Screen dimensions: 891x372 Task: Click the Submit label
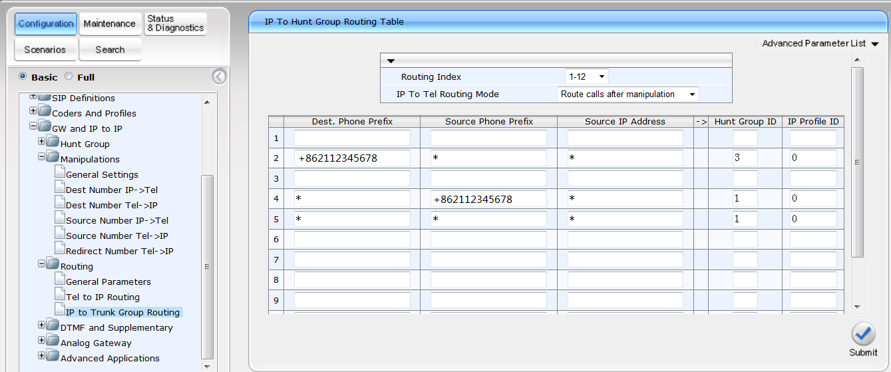point(863,353)
